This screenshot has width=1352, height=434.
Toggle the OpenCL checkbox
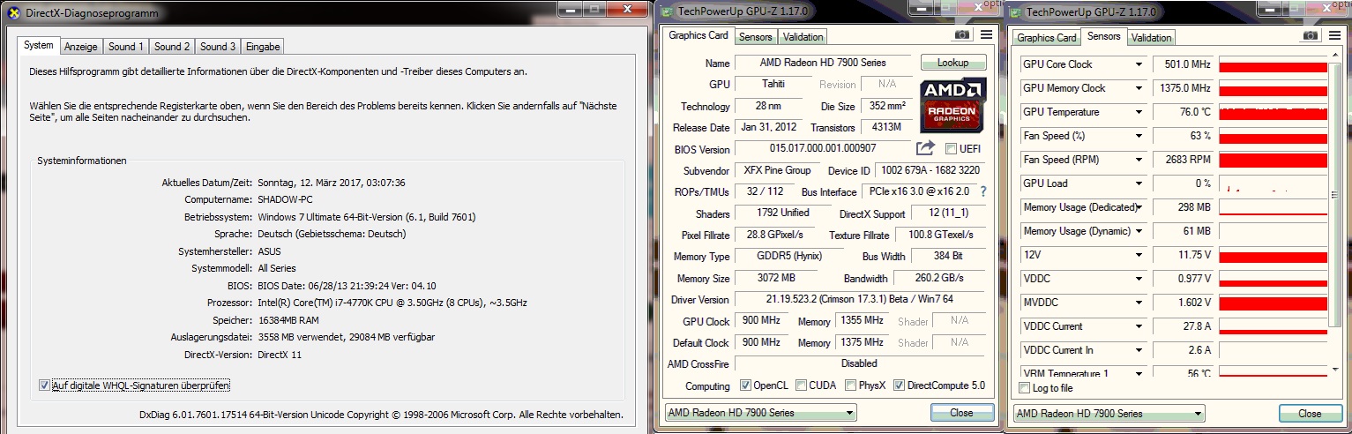click(x=745, y=385)
